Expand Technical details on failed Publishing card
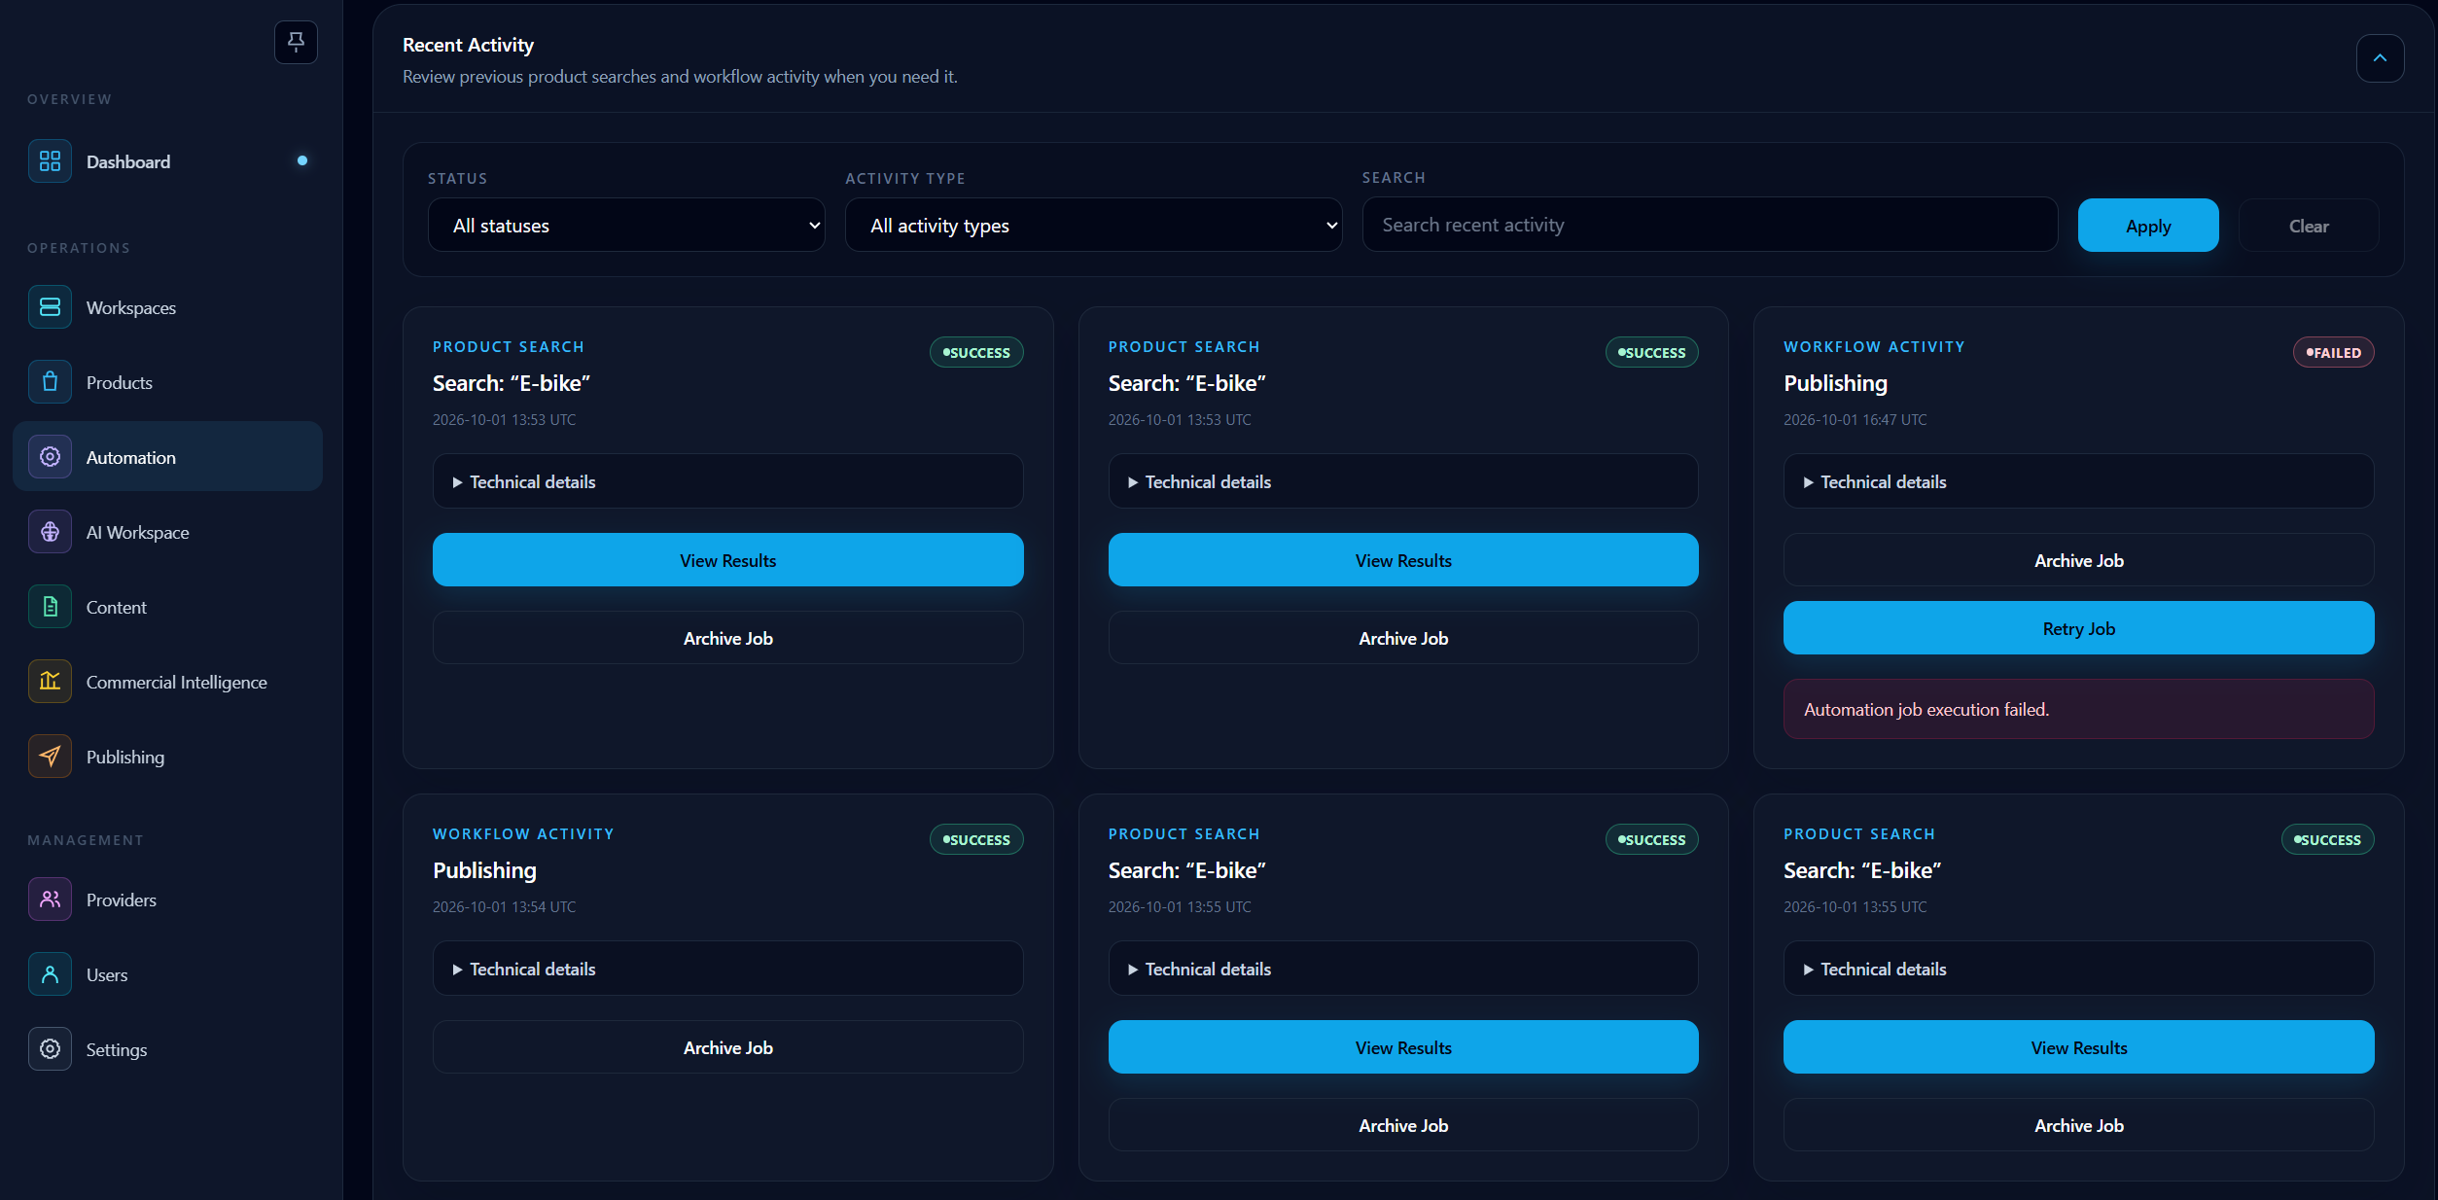The image size is (2438, 1200). coord(2078,481)
